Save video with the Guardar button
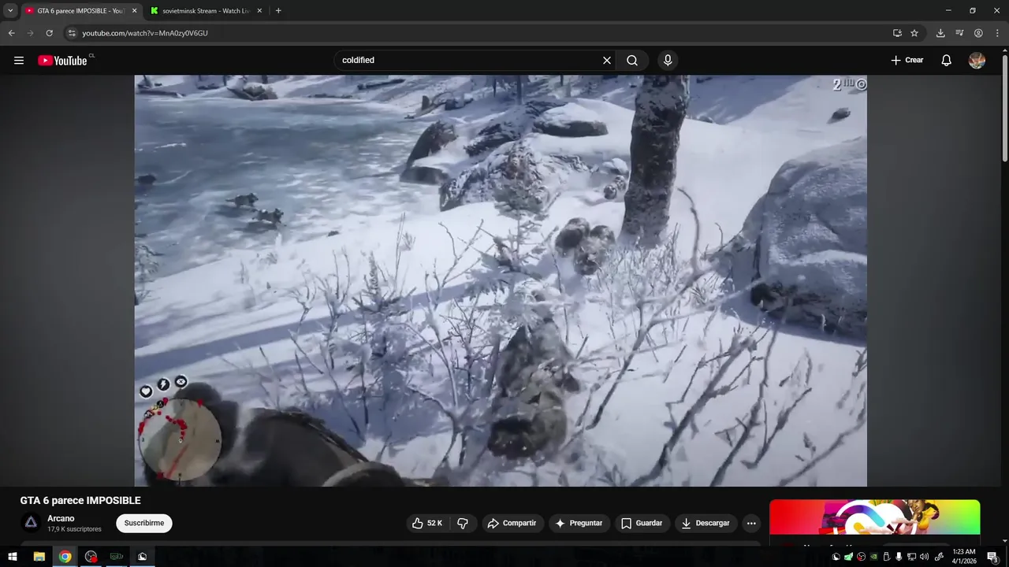This screenshot has height=567, width=1009. 642,523
